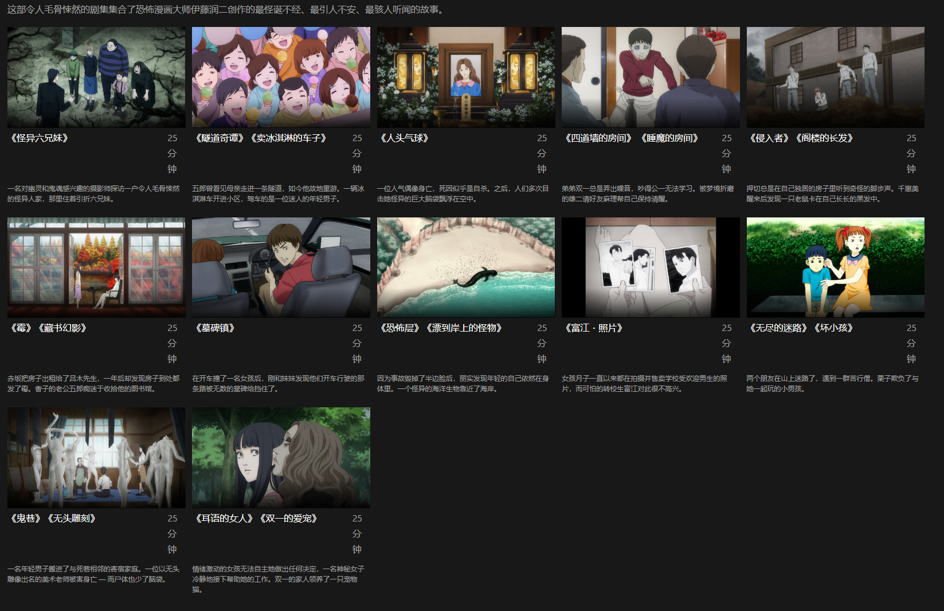Select the title 《恐怖层》《漂到岸上的怪物》
944x611 pixels.
(x=441, y=328)
